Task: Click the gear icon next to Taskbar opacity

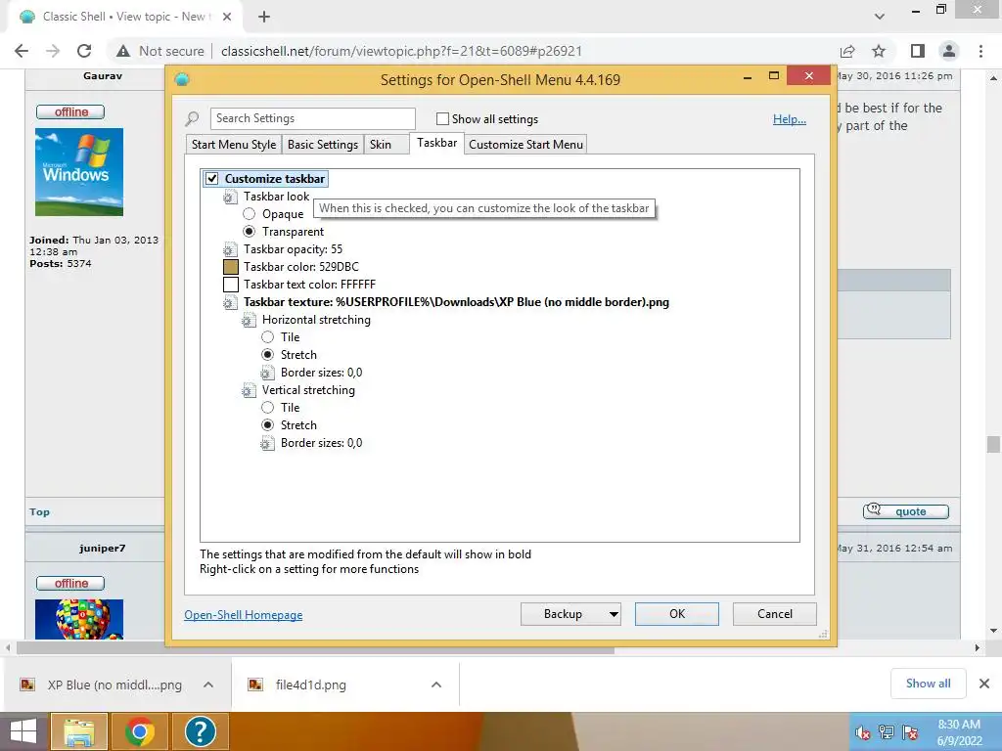Action: (x=230, y=249)
